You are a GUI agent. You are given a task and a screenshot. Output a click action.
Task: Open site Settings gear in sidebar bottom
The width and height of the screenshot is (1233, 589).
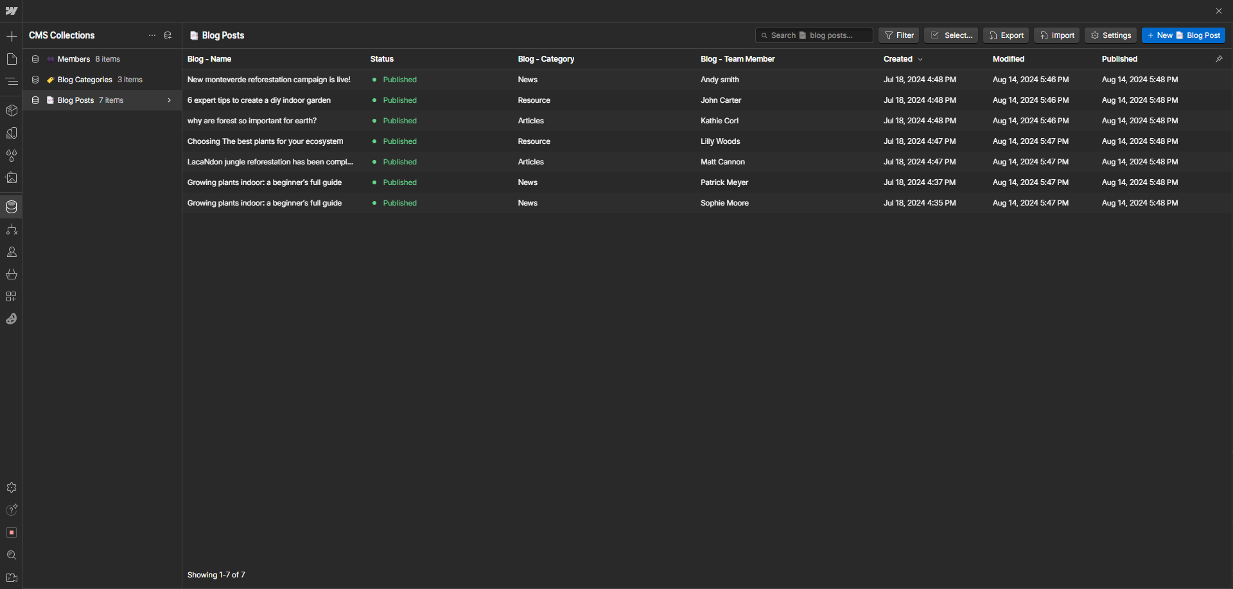click(12, 488)
